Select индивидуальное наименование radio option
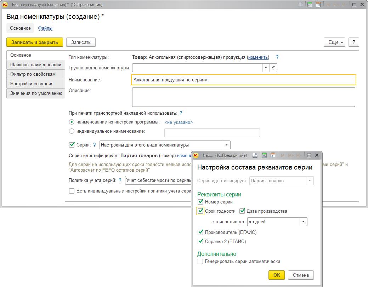 (x=72, y=131)
